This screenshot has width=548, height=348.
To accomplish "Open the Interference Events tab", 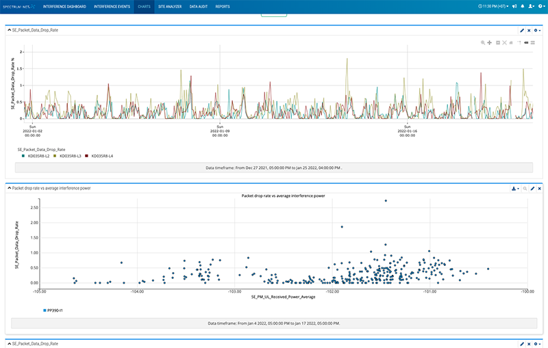I will [112, 7].
